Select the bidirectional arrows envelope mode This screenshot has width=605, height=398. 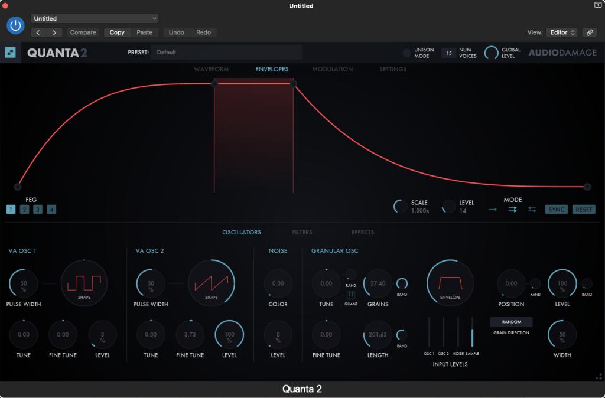click(x=532, y=210)
